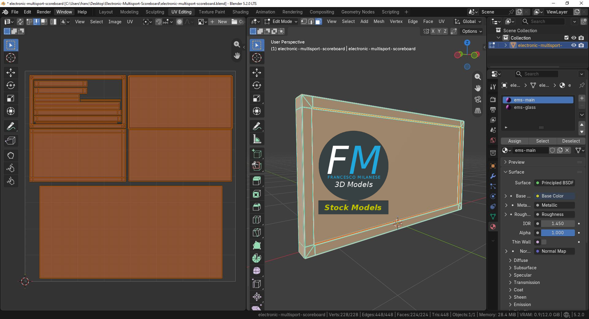
Task: Toggle UV sync selection
Action: [20, 22]
